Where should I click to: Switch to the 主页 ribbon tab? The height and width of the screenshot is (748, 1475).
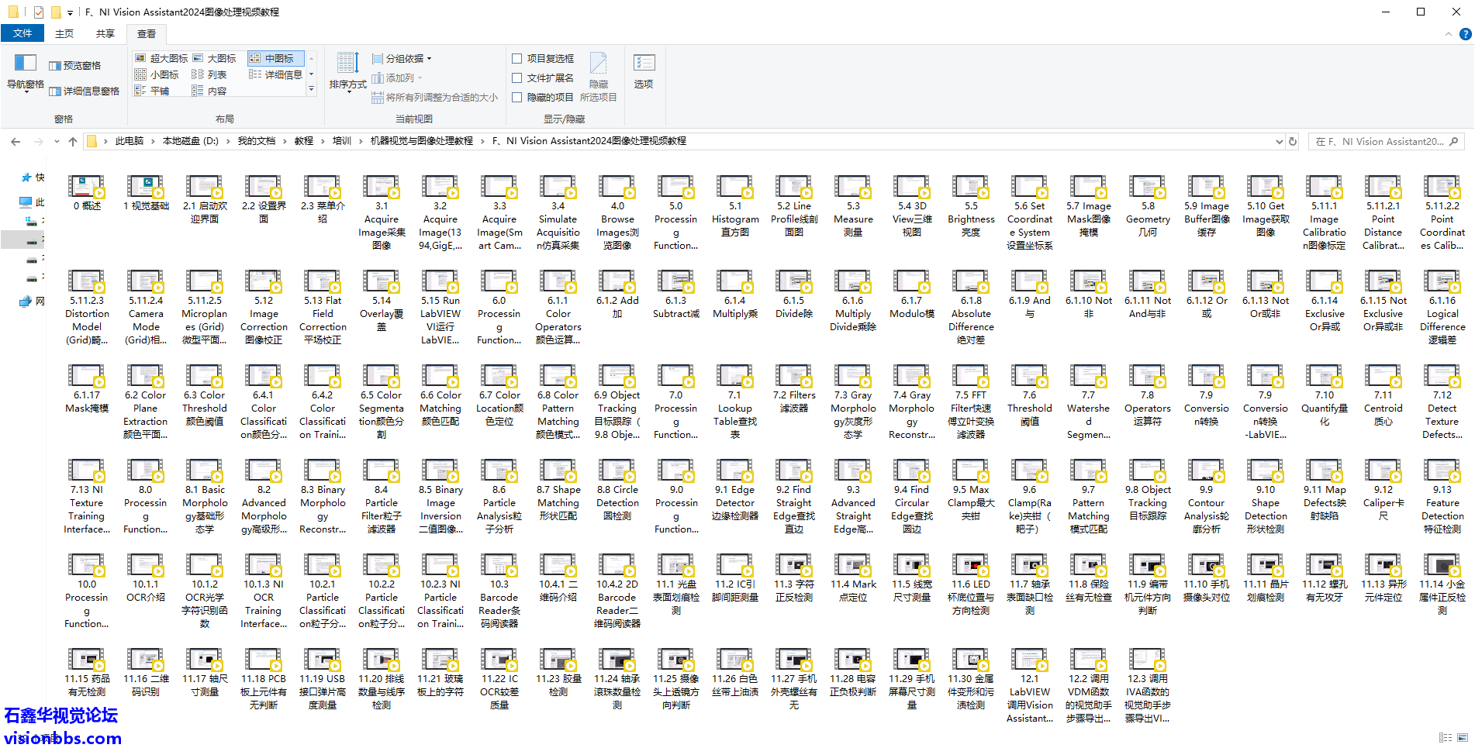[64, 33]
